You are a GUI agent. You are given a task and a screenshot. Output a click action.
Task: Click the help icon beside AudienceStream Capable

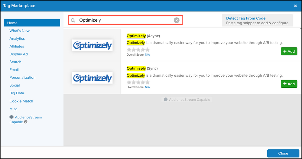(26, 122)
